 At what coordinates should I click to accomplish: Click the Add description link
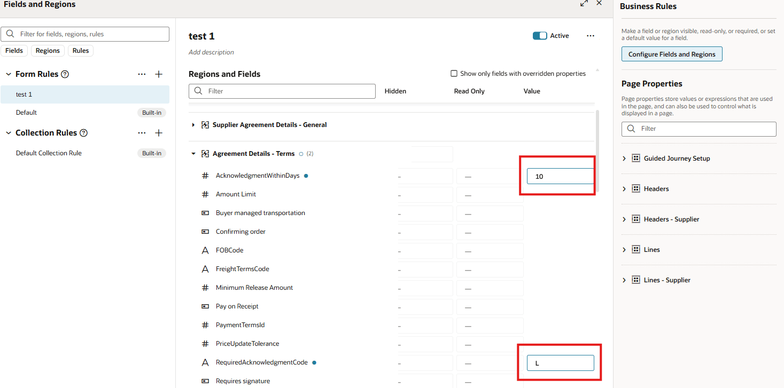tap(211, 52)
